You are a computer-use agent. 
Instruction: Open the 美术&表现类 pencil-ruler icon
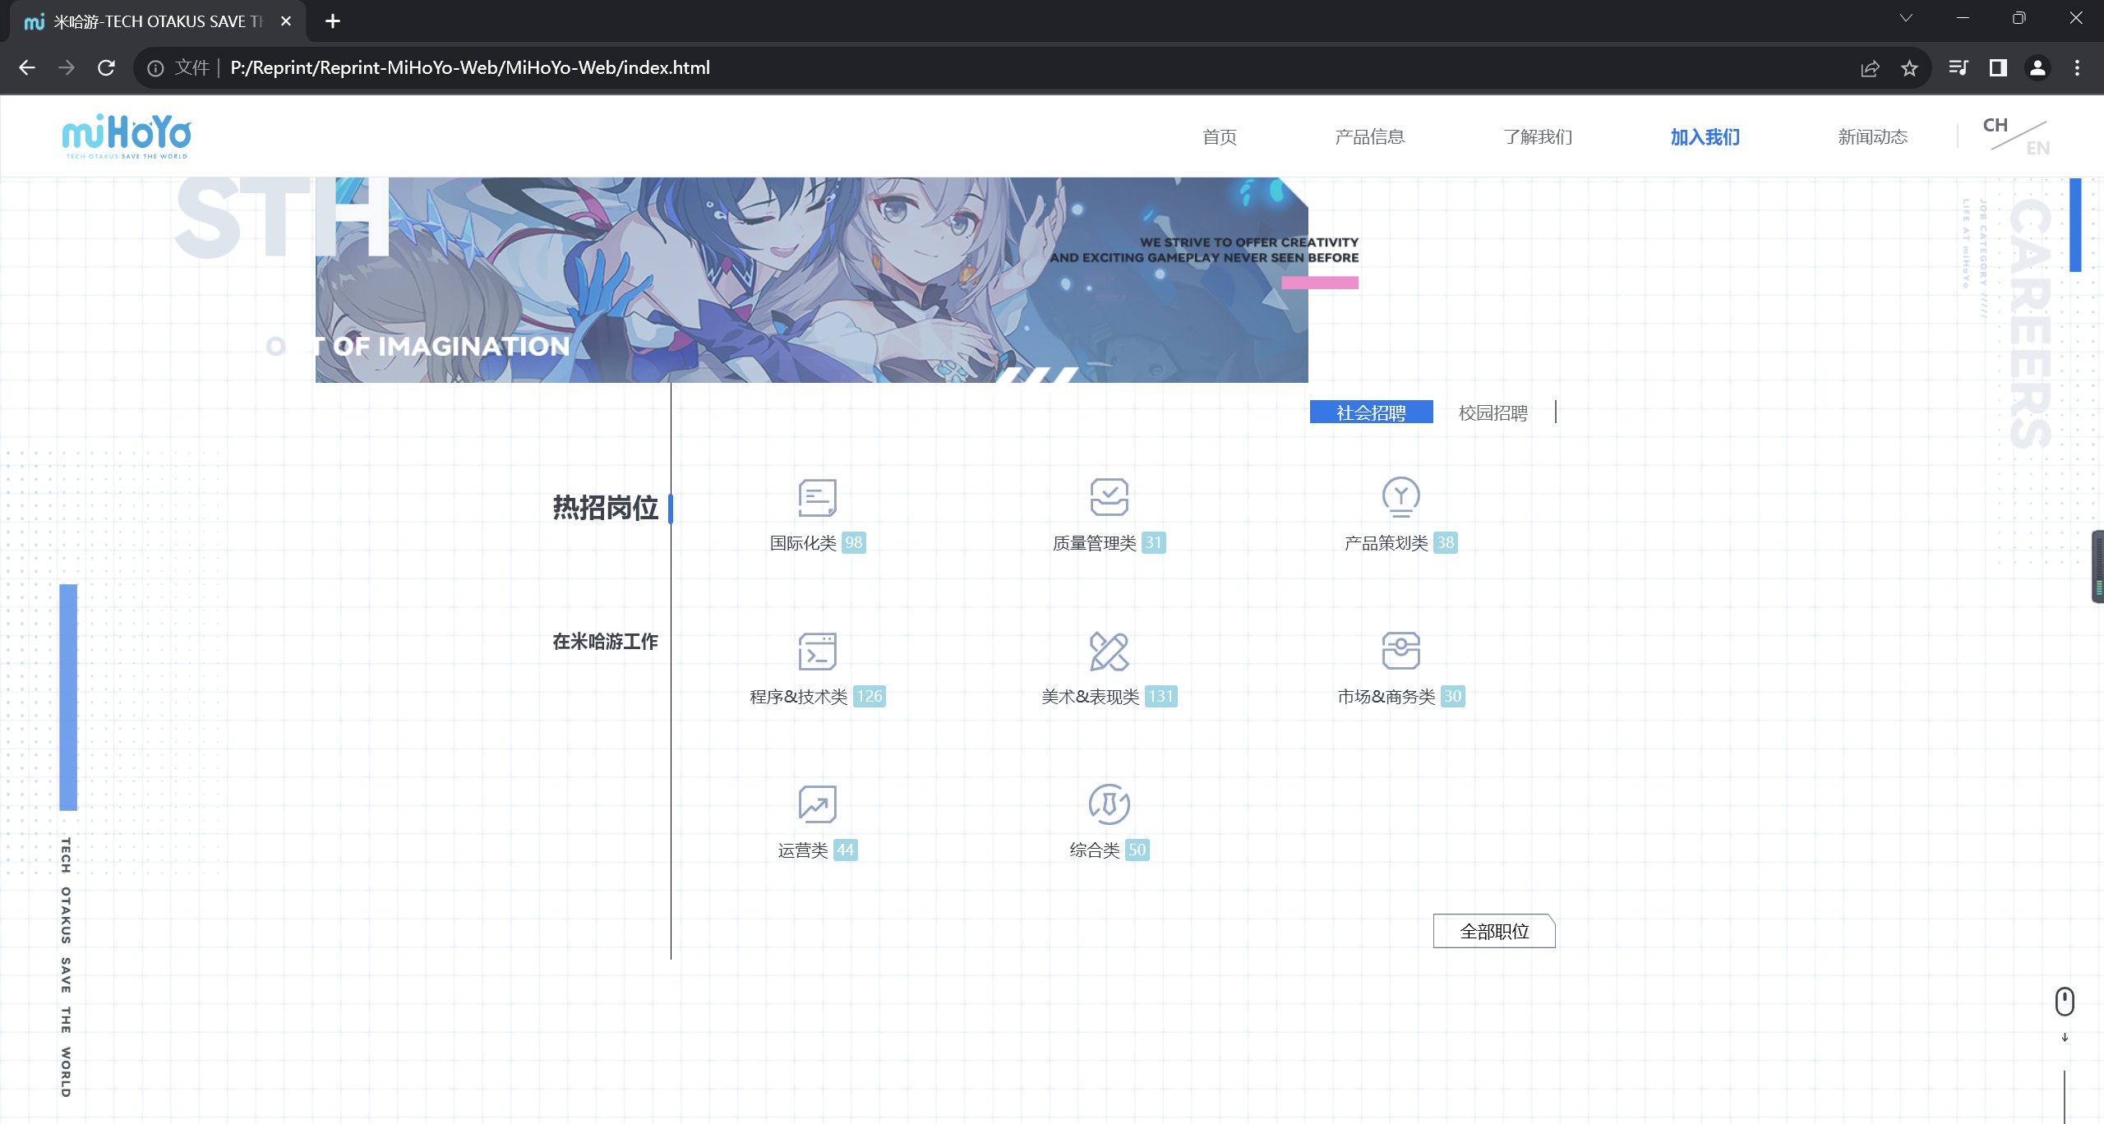[x=1109, y=651]
